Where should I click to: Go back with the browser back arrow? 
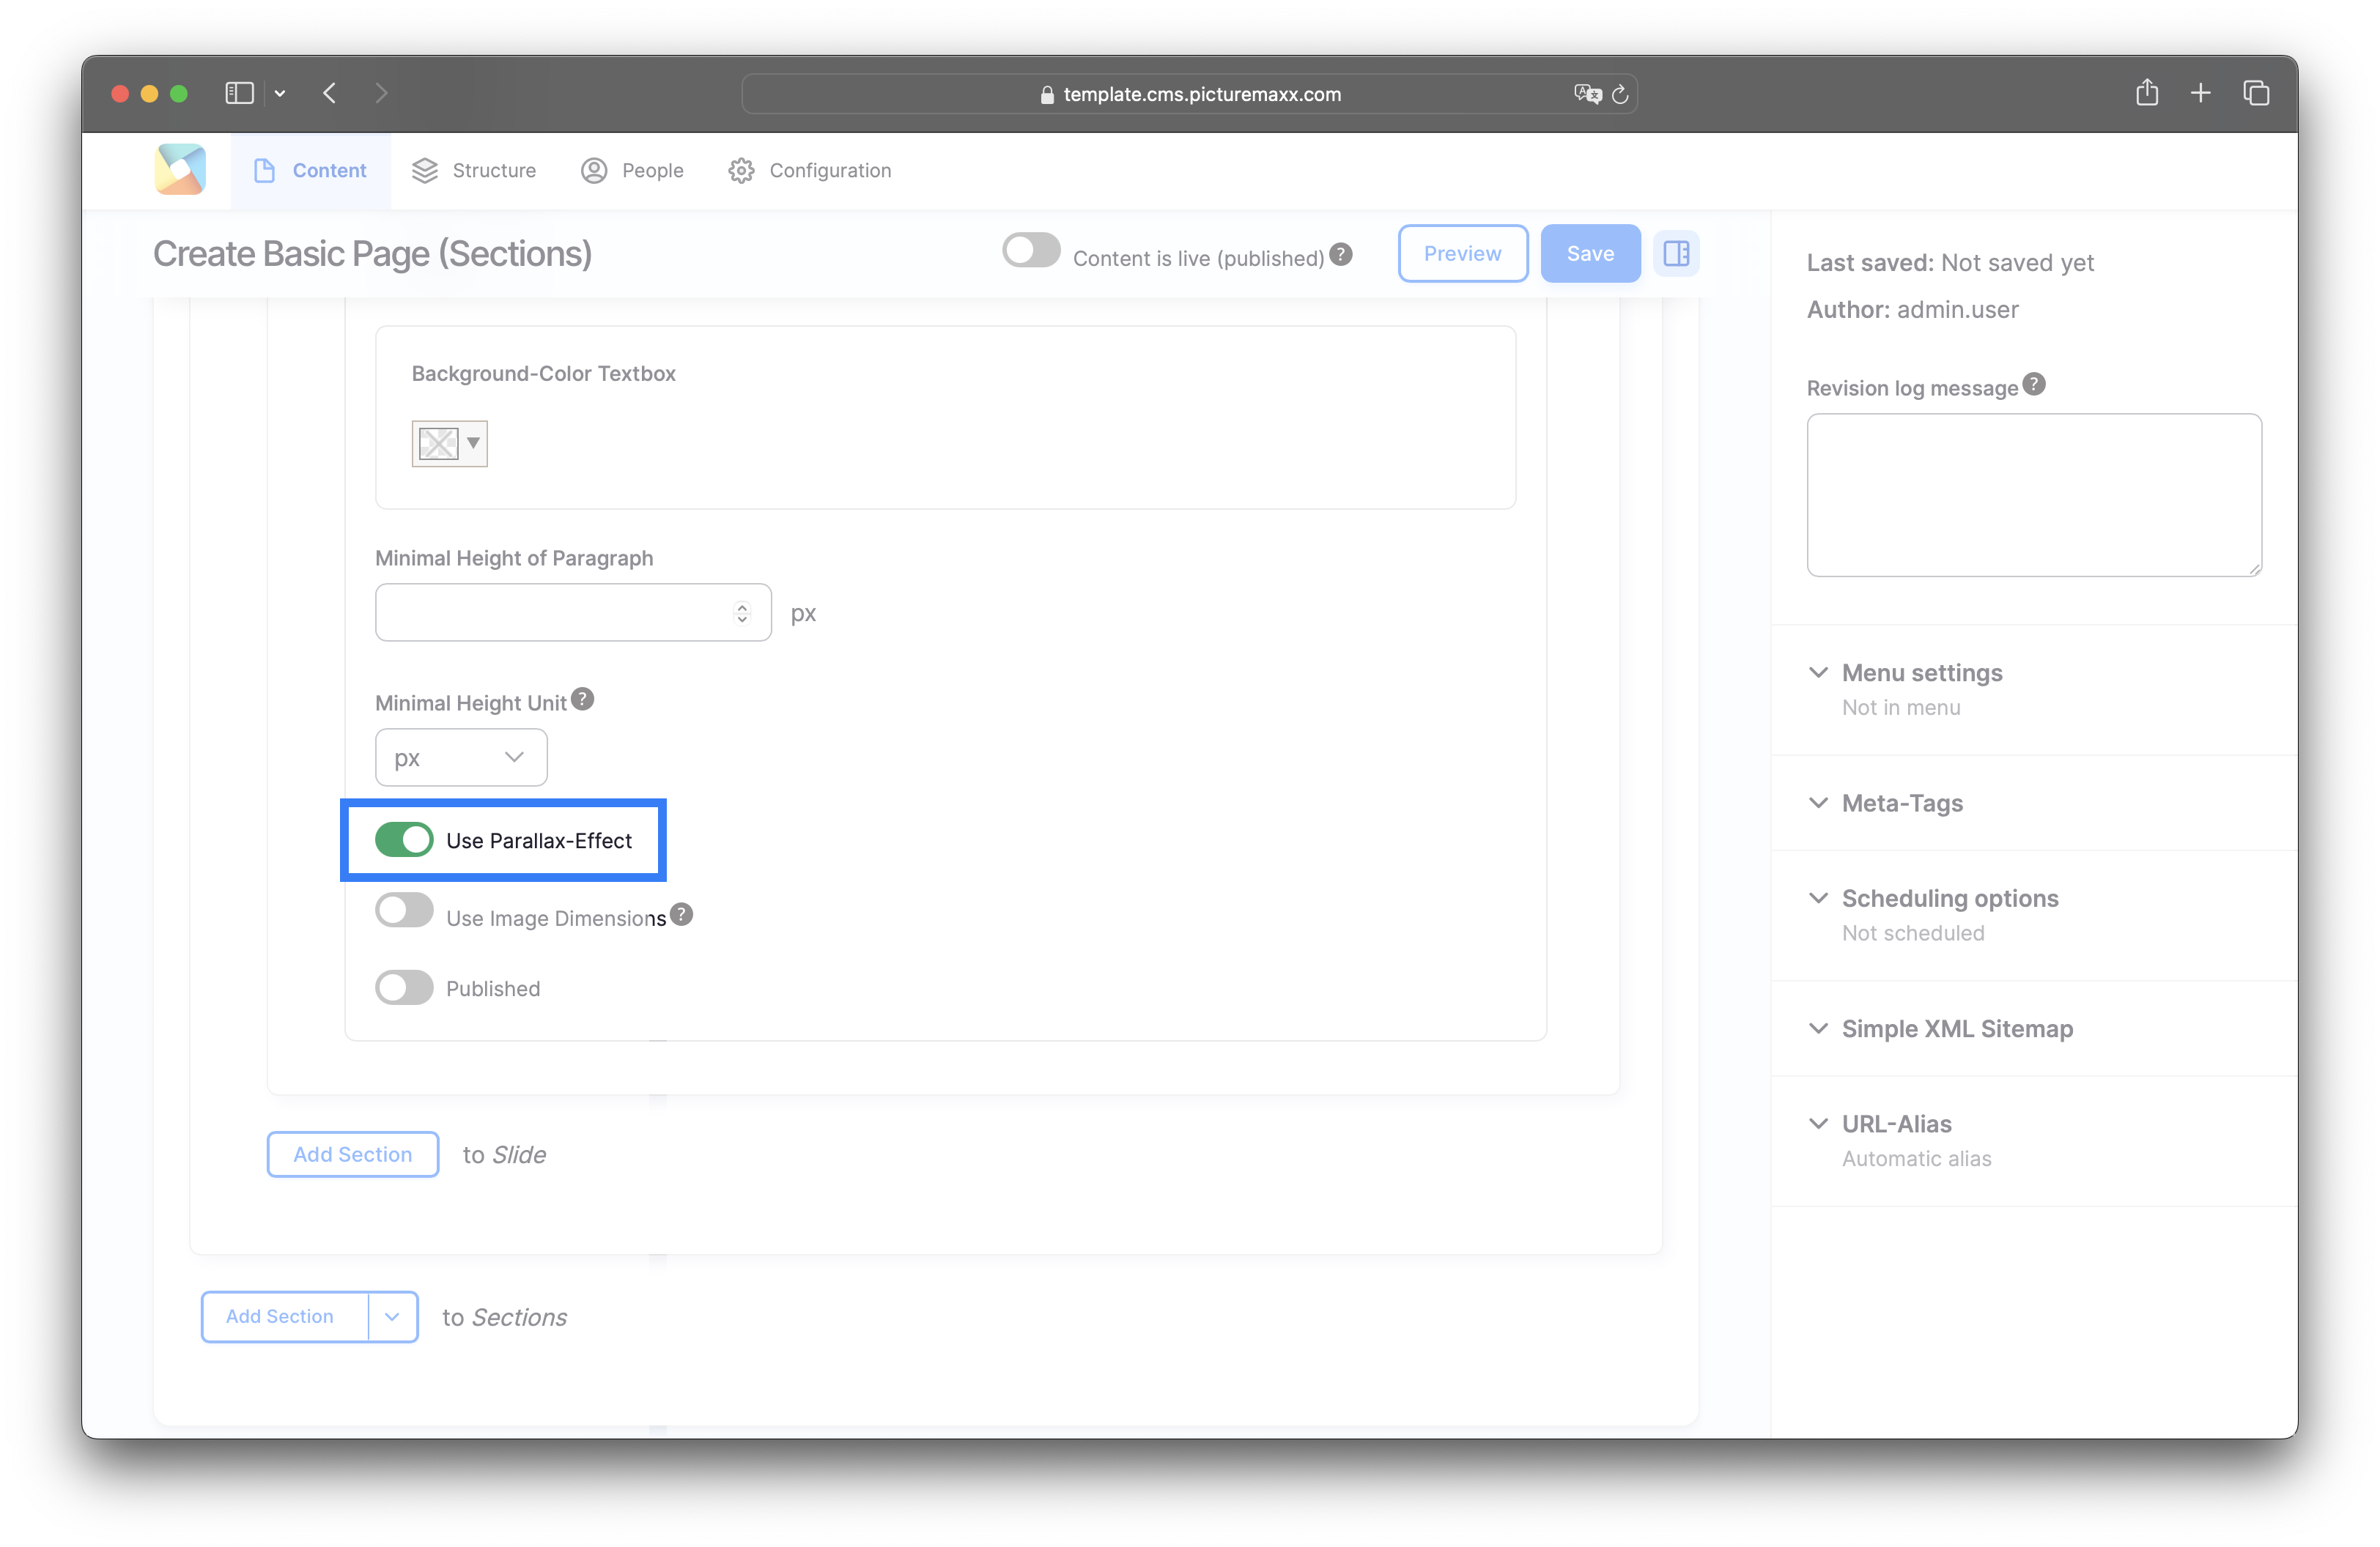330,93
